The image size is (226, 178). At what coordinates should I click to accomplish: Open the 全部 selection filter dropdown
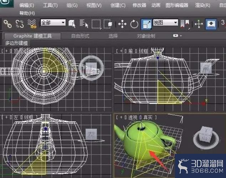pos(53,22)
